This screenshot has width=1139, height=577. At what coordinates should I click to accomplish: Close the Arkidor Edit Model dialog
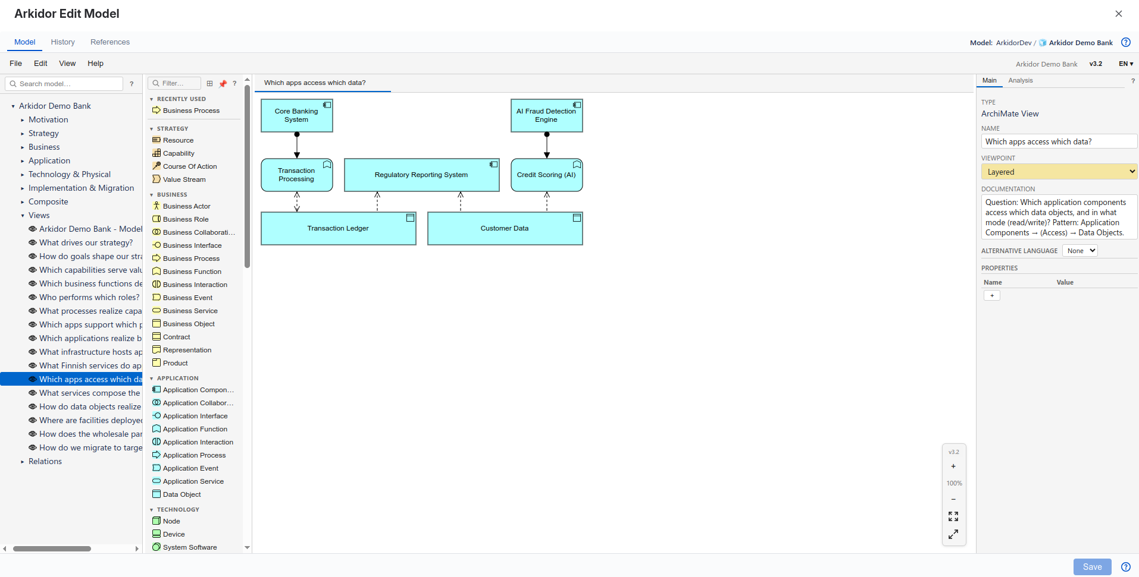pyautogui.click(x=1119, y=14)
